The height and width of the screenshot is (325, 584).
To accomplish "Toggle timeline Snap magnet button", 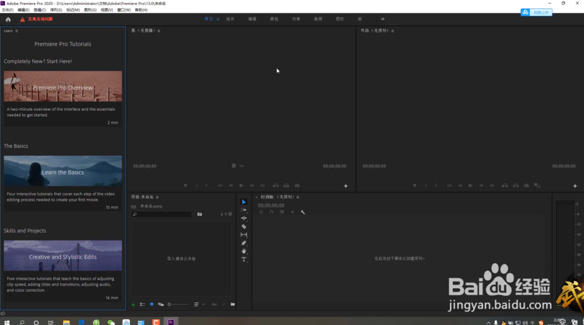I will click(272, 212).
